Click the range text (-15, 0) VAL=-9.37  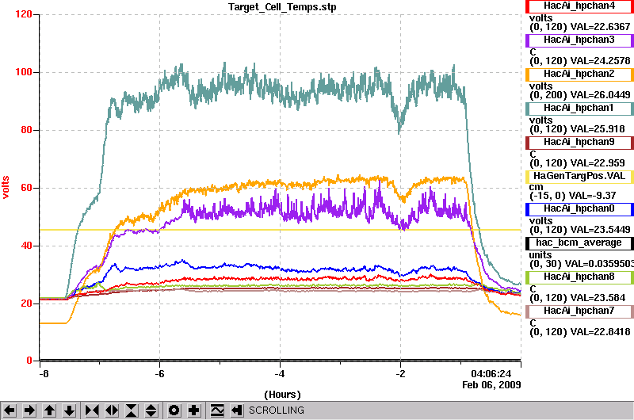(x=572, y=196)
